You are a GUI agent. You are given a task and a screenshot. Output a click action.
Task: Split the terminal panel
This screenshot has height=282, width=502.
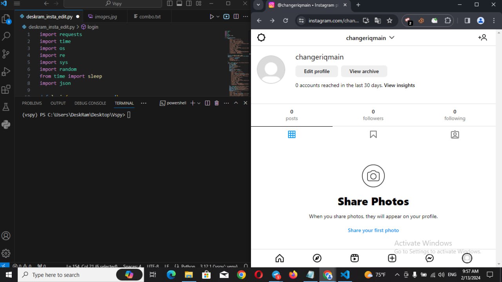207,103
